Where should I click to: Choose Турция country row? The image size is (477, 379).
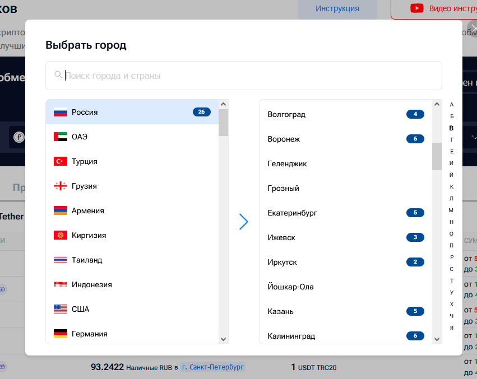pos(132,161)
